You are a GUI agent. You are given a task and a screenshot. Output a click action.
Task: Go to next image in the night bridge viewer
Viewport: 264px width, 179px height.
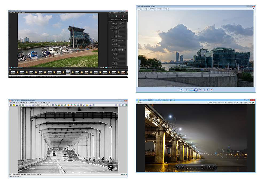(x=214, y=167)
